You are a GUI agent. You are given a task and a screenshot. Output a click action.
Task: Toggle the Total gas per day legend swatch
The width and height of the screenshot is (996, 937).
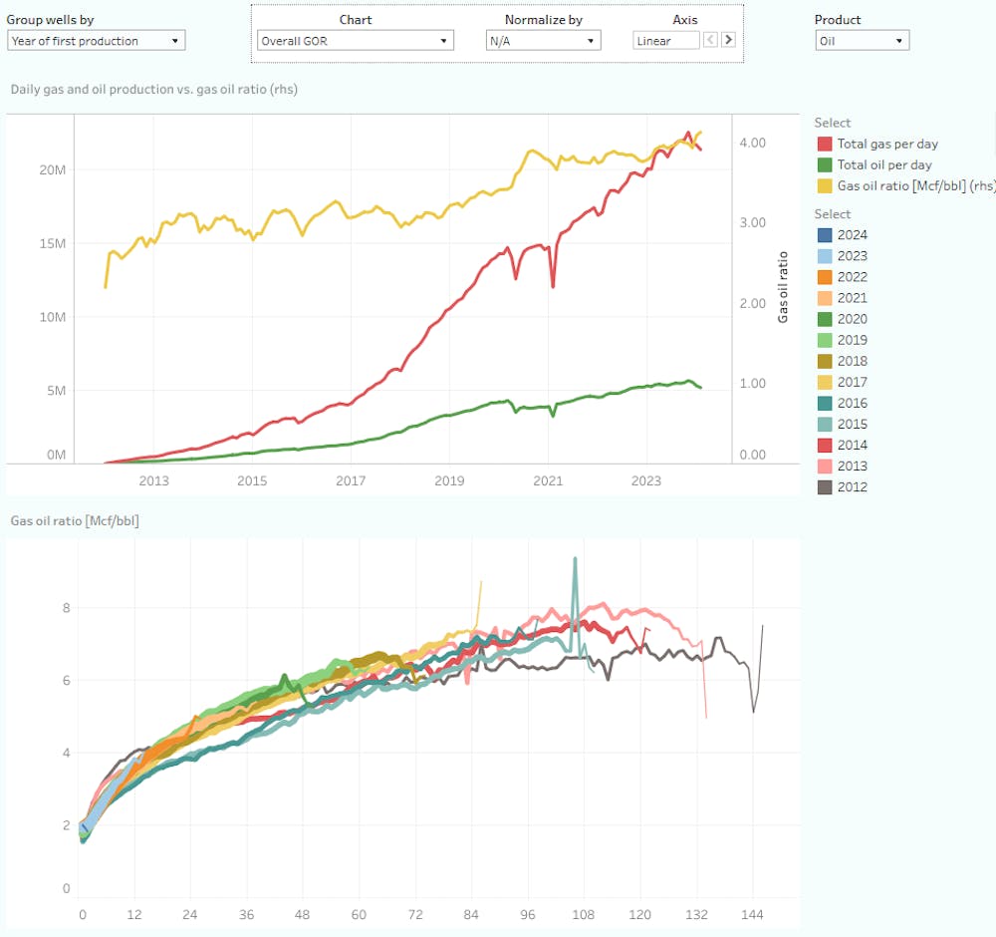824,145
